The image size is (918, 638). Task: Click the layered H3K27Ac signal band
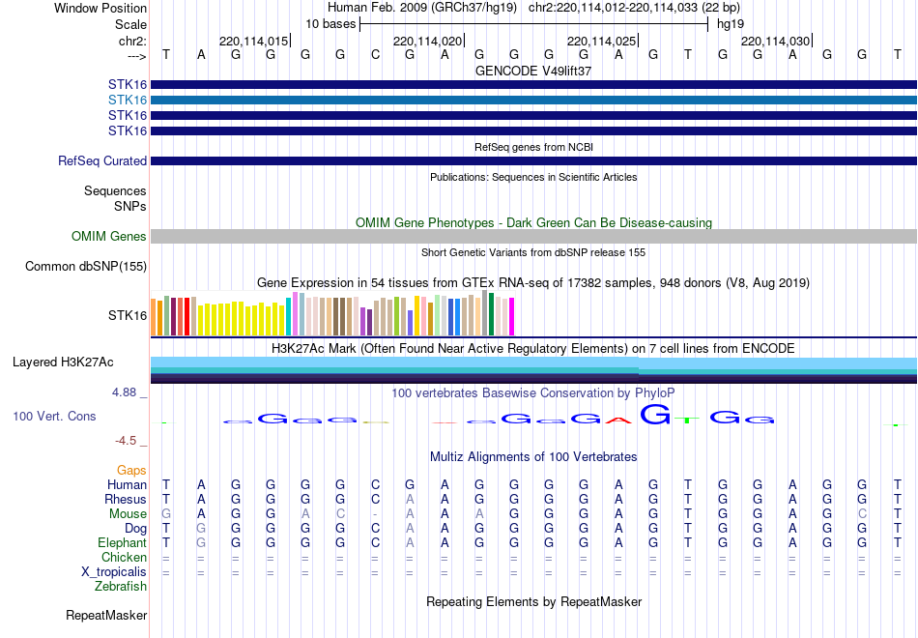pyautogui.click(x=534, y=370)
